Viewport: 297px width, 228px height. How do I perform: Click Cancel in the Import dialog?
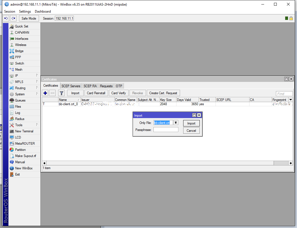pyautogui.click(x=191, y=131)
